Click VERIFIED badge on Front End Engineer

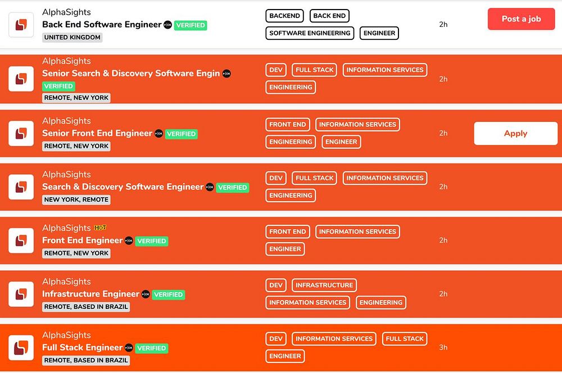point(152,241)
